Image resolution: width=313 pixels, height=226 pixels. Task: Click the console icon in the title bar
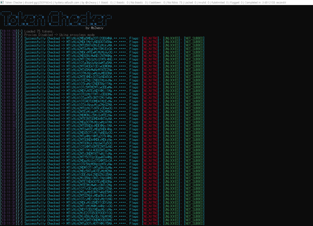(2, 2)
